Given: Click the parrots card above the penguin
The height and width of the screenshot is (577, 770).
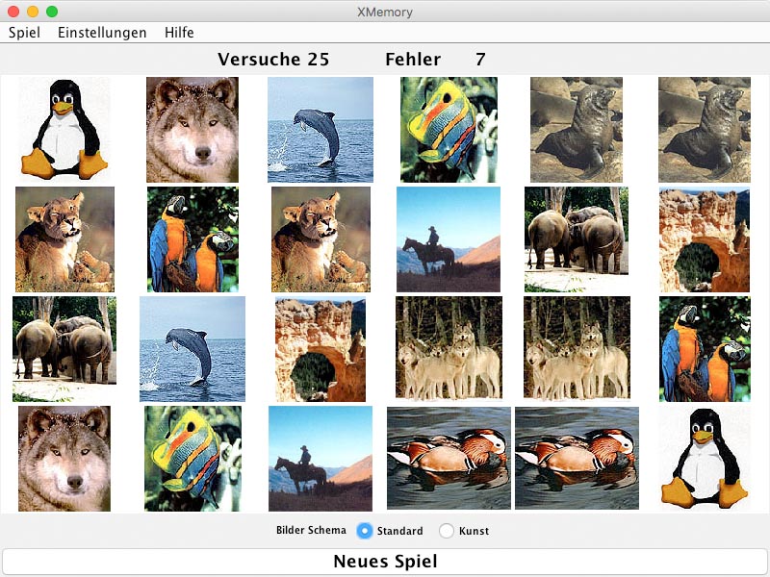Looking at the screenshot, I should 705,349.
